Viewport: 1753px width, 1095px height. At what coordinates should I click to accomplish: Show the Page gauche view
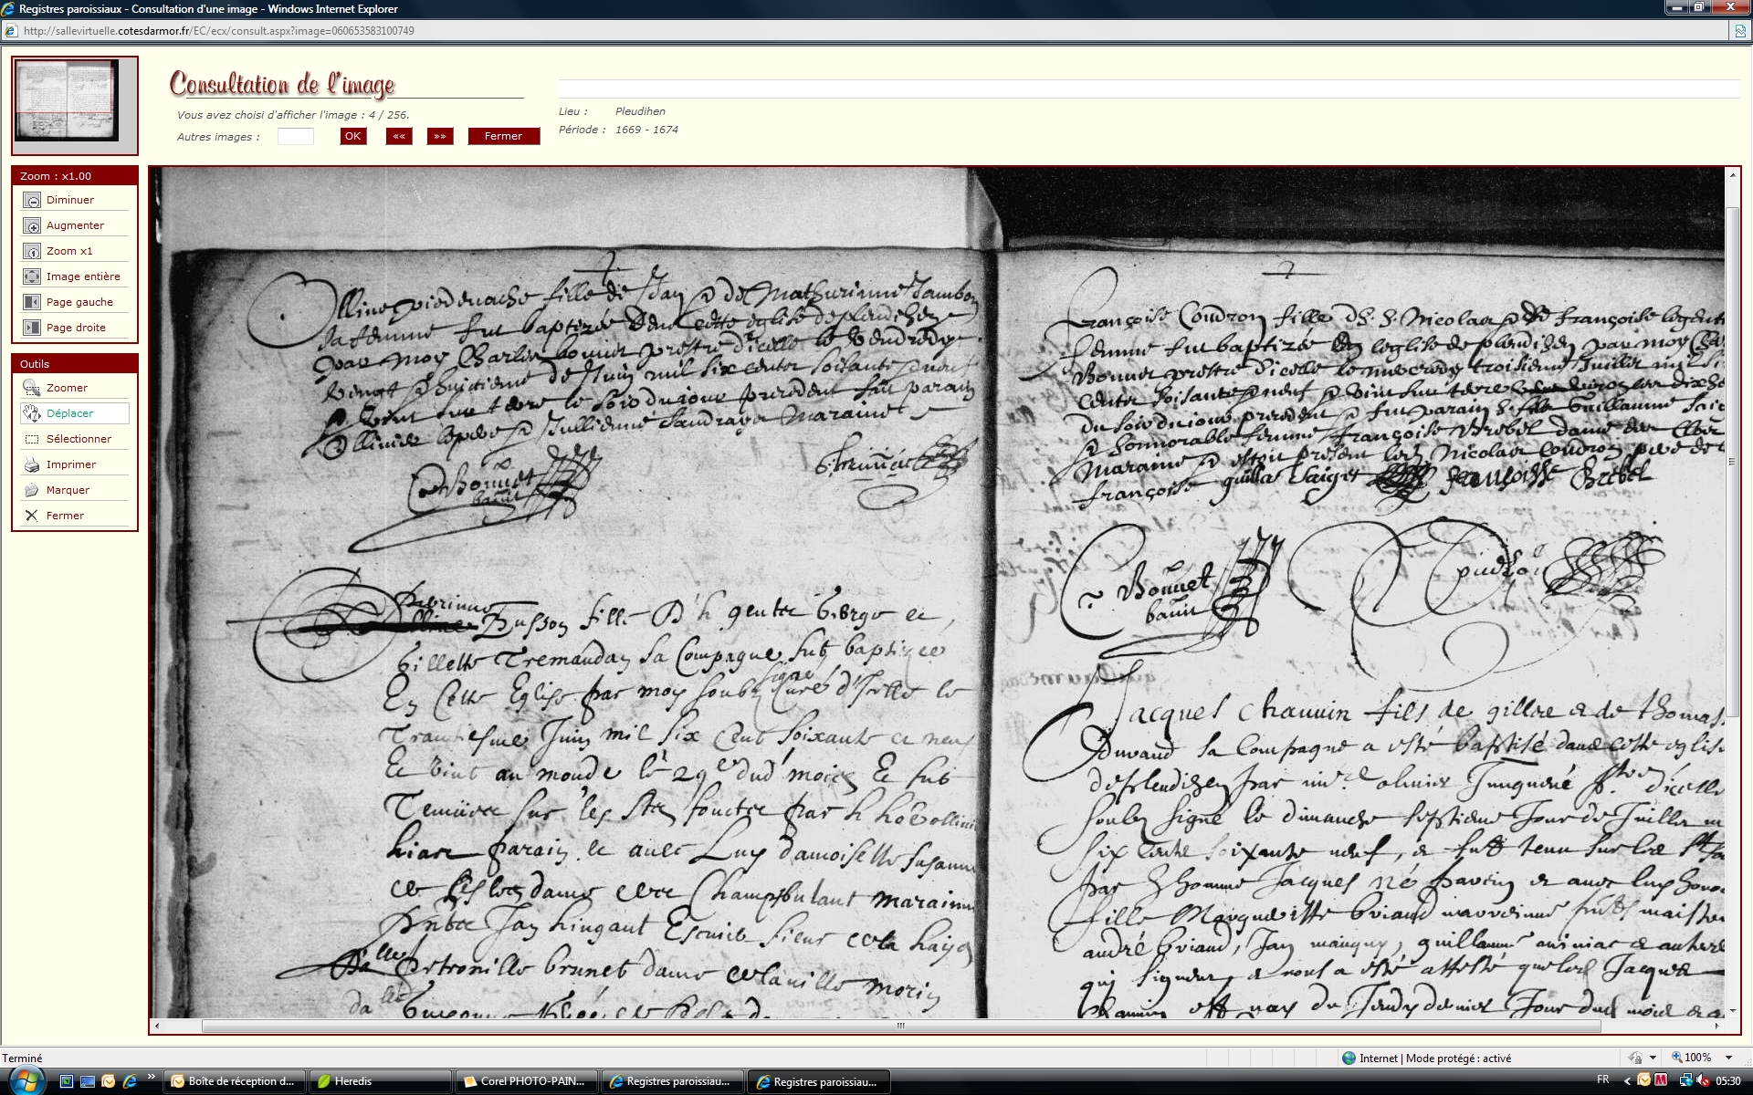pos(32,302)
